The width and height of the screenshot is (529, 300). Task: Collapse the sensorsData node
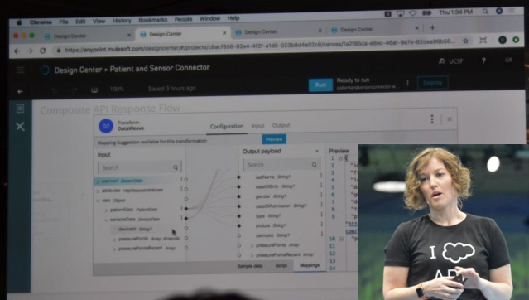106,220
